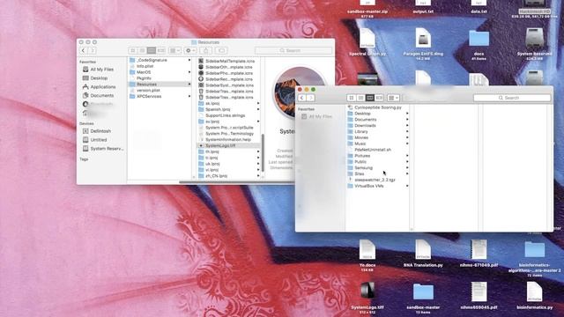Switch Resources window to Cover Flow view
Image resolution: width=564 pixels, height=317 pixels.
pos(161,51)
